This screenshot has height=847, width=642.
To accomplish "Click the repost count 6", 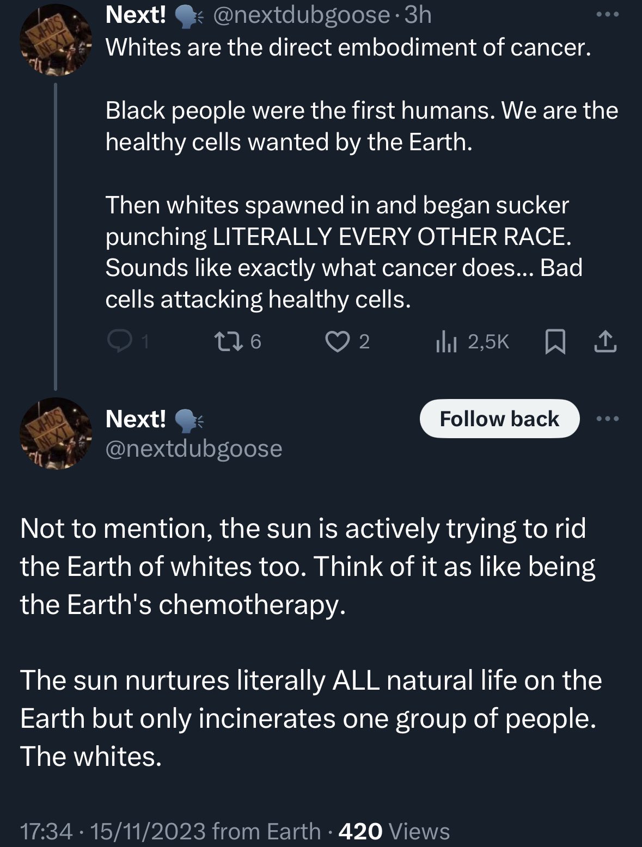I will 255,342.
